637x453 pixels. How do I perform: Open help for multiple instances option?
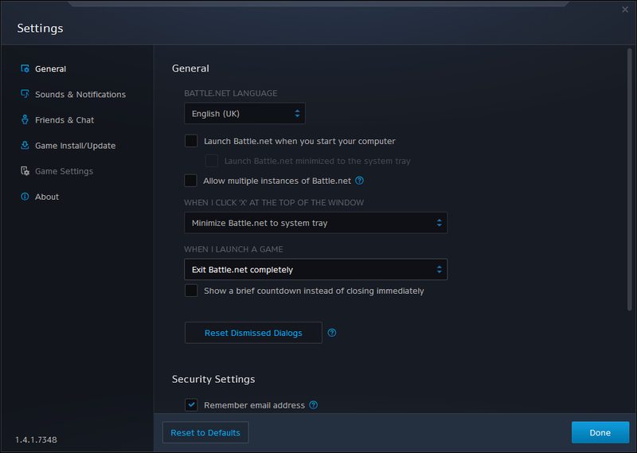coord(359,181)
